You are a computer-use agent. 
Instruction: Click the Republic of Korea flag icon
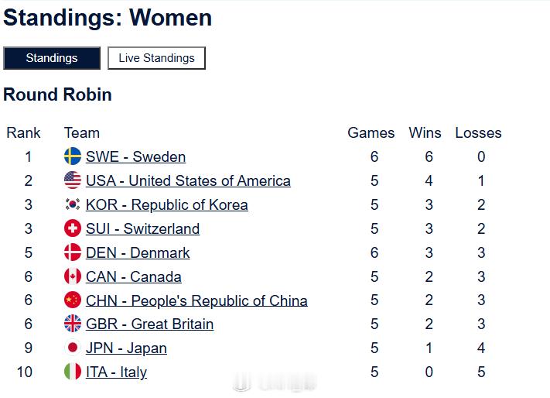click(x=73, y=204)
